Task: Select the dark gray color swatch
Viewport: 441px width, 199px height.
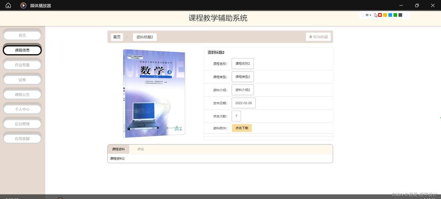Action: [x=400, y=15]
